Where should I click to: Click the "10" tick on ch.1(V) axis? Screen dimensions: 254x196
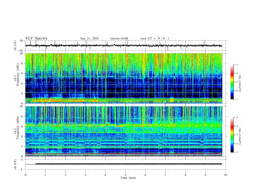21,41
